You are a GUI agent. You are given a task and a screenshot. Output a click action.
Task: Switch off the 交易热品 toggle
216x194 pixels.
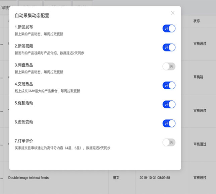169,86
